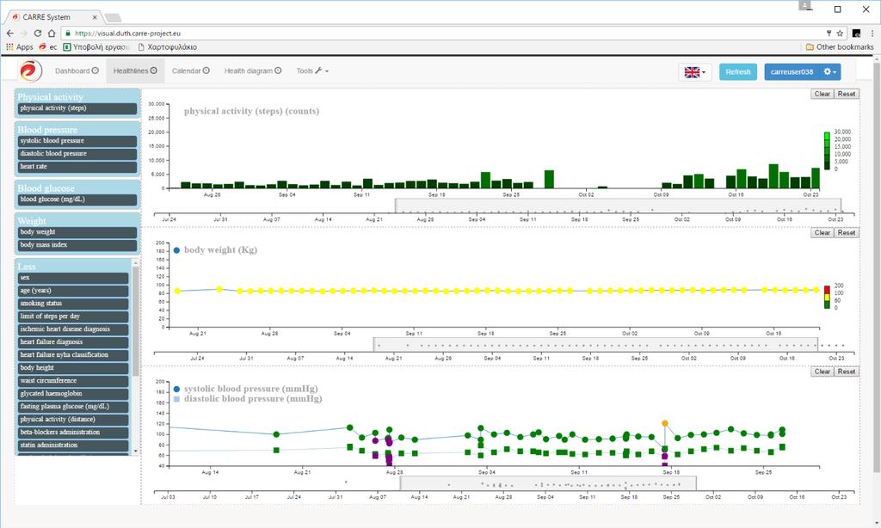Viewport: 881px width, 528px height.
Task: Open the Dashboard page
Action: click(x=77, y=71)
